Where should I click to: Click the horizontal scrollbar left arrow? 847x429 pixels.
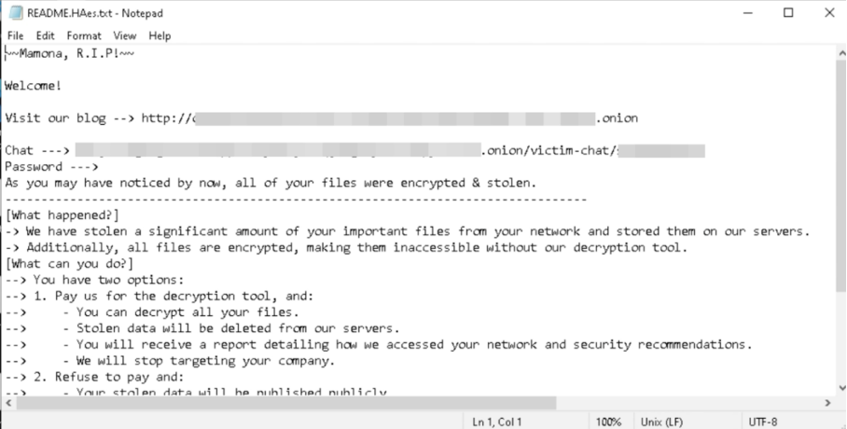pos(8,403)
